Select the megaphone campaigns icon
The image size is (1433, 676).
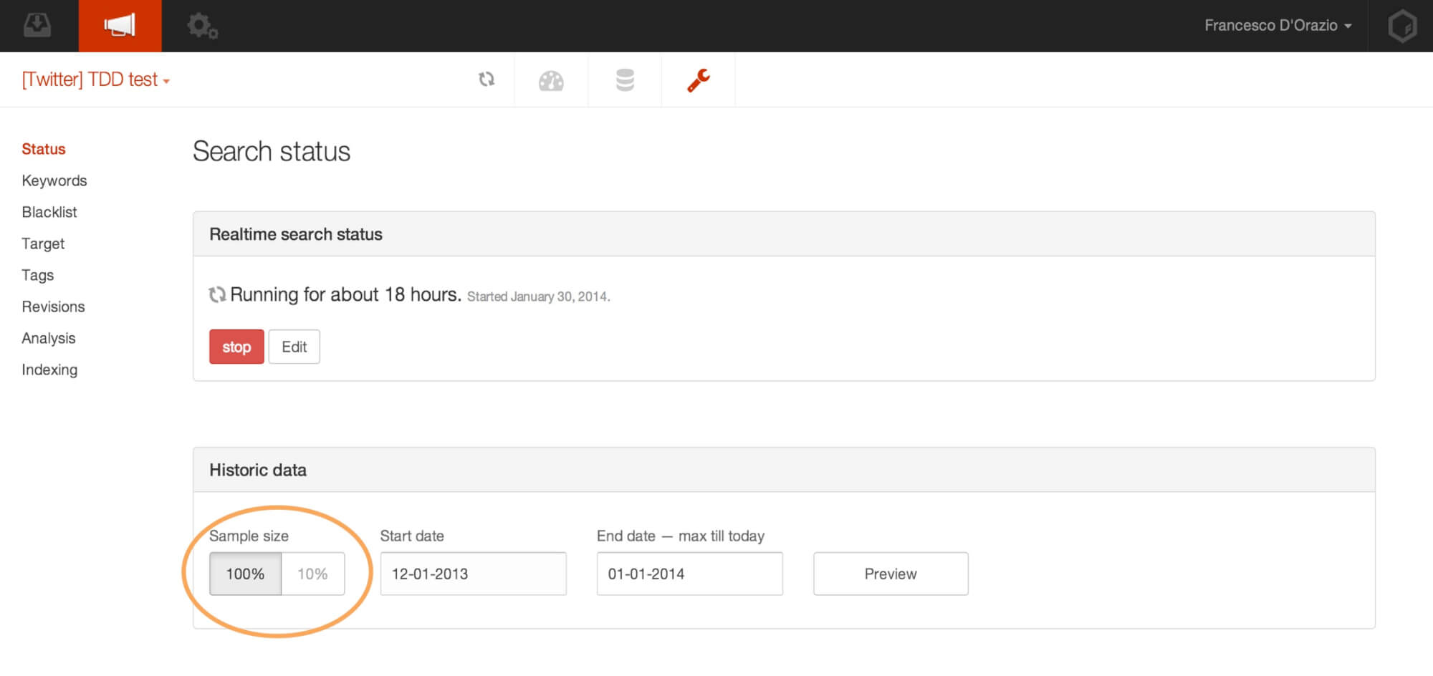(x=120, y=26)
